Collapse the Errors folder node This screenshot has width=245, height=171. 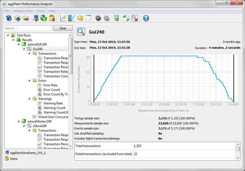(x=29, y=81)
